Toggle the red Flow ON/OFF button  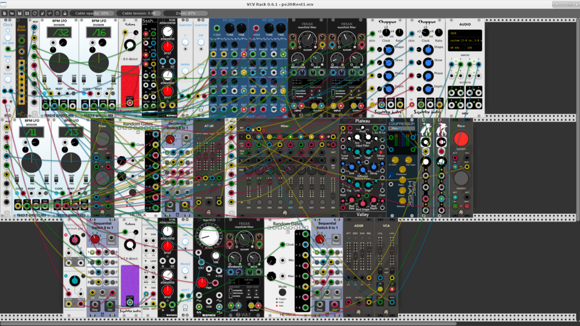pyautogui.click(x=461, y=139)
